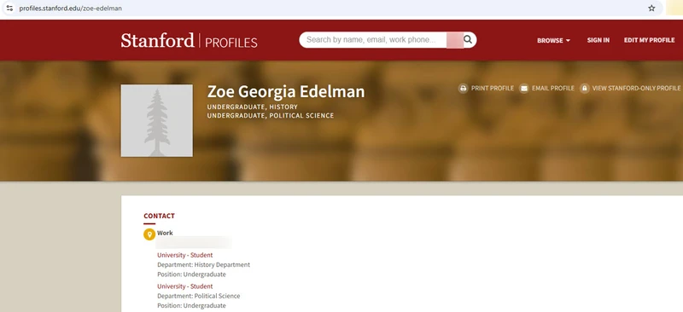
Task: Click the Email Profile link
Action: click(x=553, y=89)
